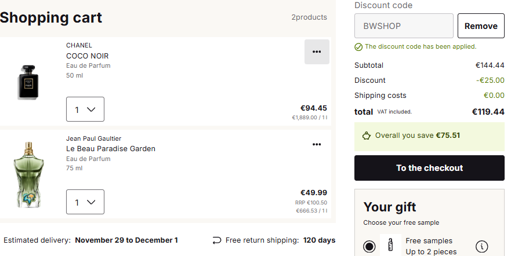Screen dimensions: 511x256
Task: Click the free sample vial icon
Action: tap(390, 246)
